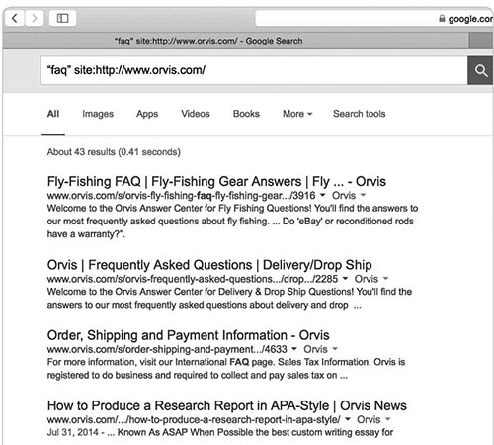
Task: Open Search tools options
Action: click(x=359, y=114)
